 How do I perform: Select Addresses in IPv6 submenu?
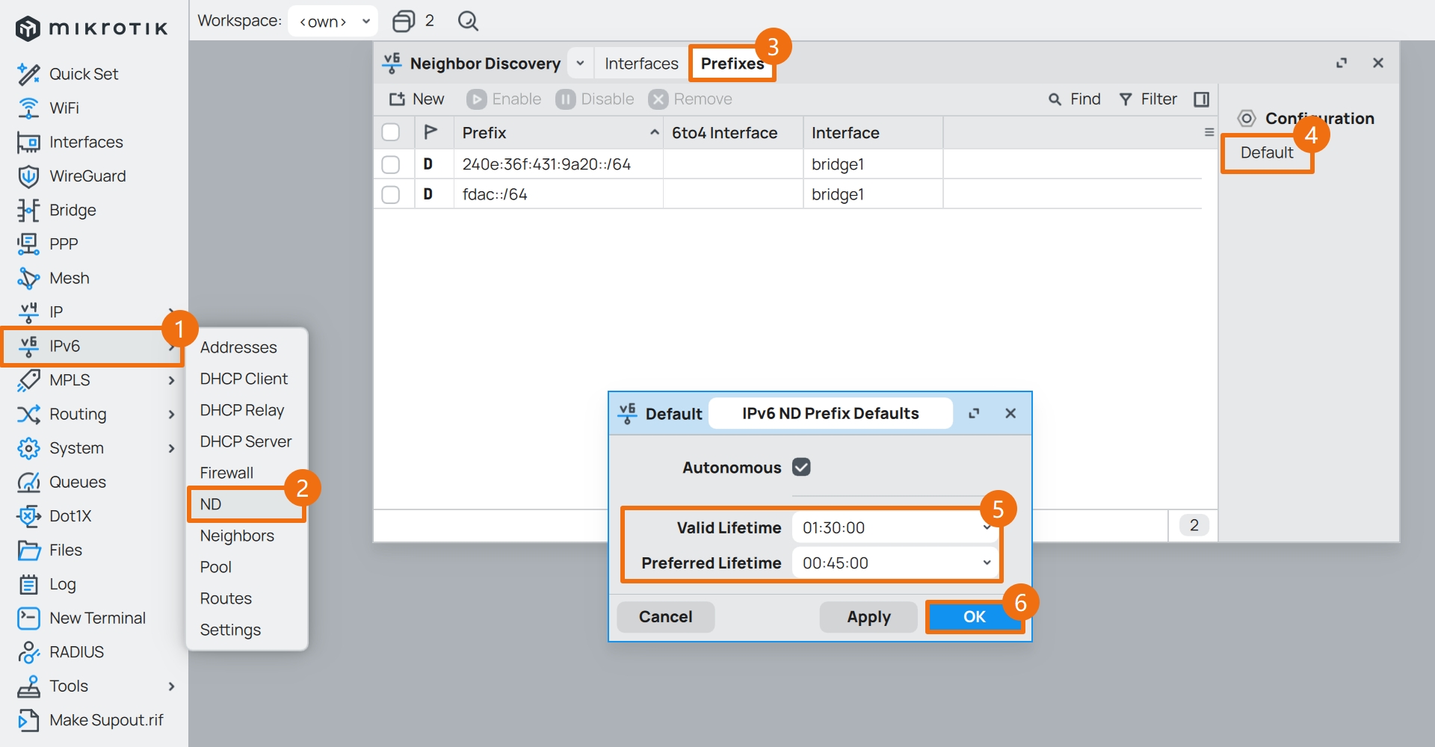(238, 347)
